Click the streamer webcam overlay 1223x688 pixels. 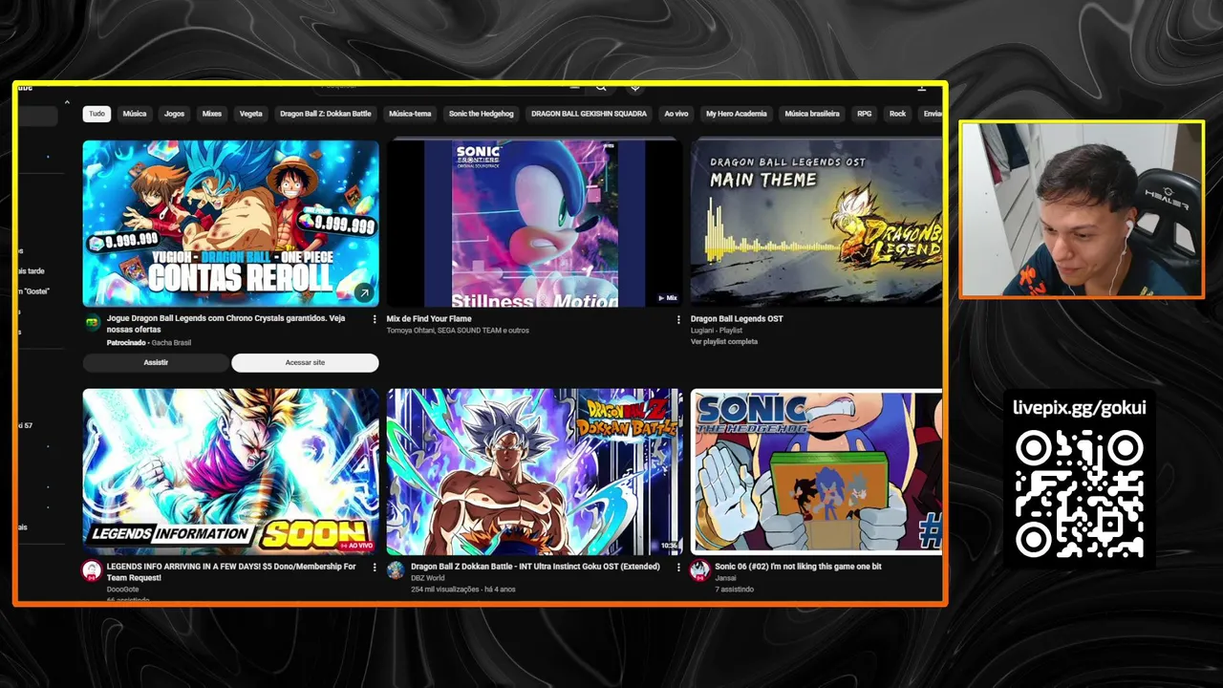coord(1082,209)
